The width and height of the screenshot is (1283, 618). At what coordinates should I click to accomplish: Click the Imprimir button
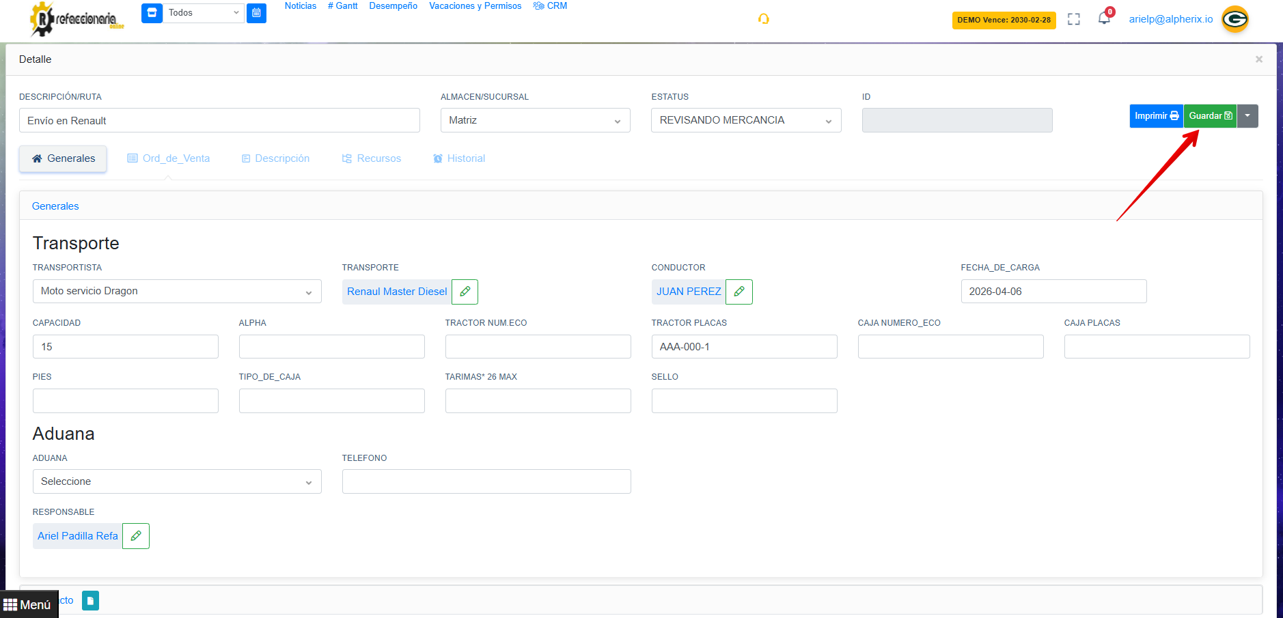[1156, 116]
